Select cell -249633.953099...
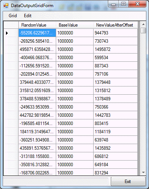This screenshot has height=189, width=149. coord(37,107)
